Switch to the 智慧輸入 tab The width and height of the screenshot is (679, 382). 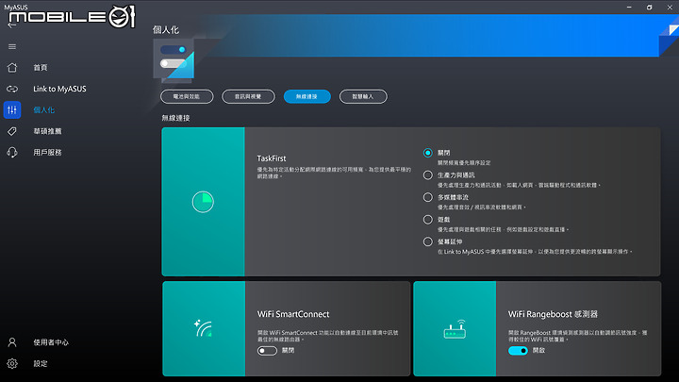click(x=363, y=96)
